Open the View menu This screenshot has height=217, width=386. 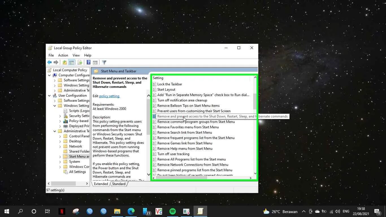coord(76,55)
